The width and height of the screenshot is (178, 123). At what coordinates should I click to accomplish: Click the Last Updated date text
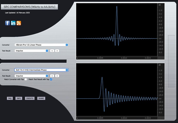click(x=17, y=13)
